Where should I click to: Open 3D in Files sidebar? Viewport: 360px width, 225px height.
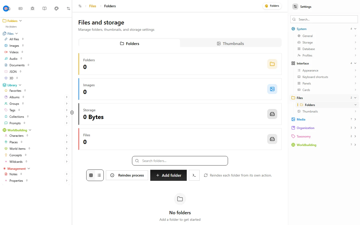point(11,78)
